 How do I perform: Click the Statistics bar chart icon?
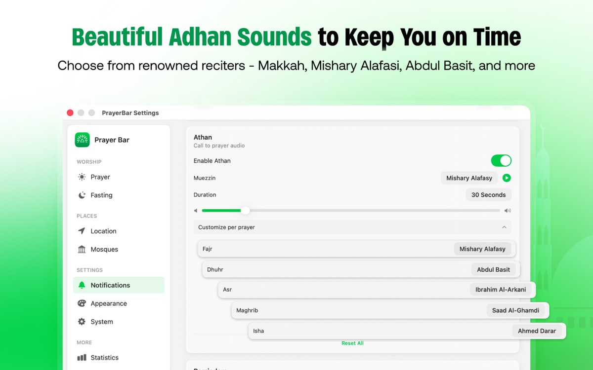pos(82,358)
